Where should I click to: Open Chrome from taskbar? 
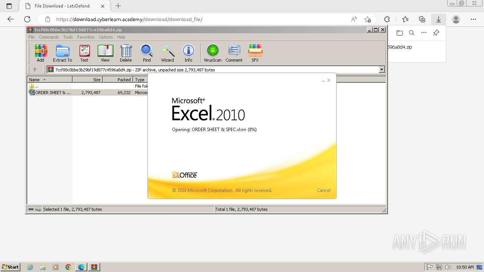point(68,267)
